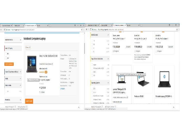186x139 pixels.
Task: Collapse the ADMINISTRATIVE filter section
Action: pos(20,40)
